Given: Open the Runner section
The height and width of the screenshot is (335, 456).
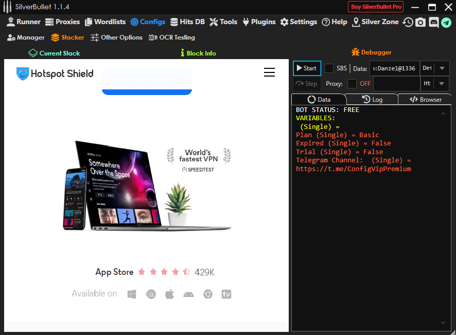Looking at the screenshot, I should [24, 22].
